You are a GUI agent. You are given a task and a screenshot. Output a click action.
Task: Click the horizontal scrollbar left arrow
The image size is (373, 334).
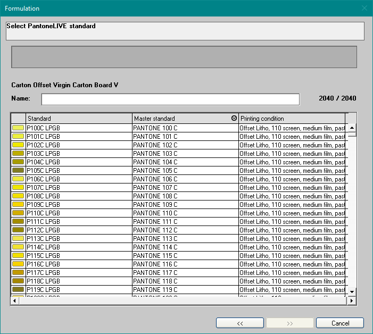tap(15, 300)
